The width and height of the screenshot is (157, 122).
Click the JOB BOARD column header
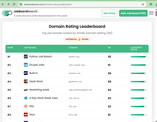[x=30, y=48]
